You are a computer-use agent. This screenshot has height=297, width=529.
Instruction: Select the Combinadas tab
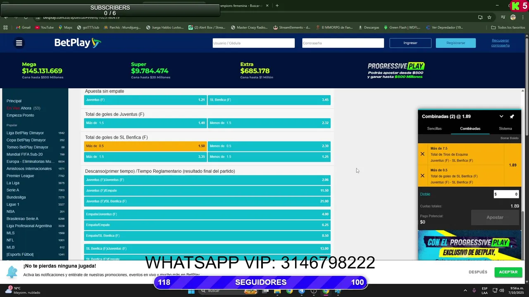(x=470, y=129)
